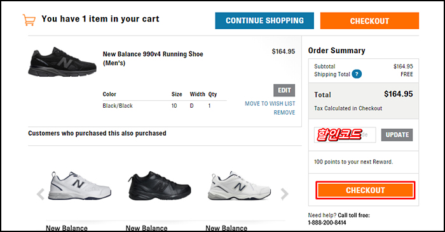Click MOVE TO WISH LIST link

(270, 103)
